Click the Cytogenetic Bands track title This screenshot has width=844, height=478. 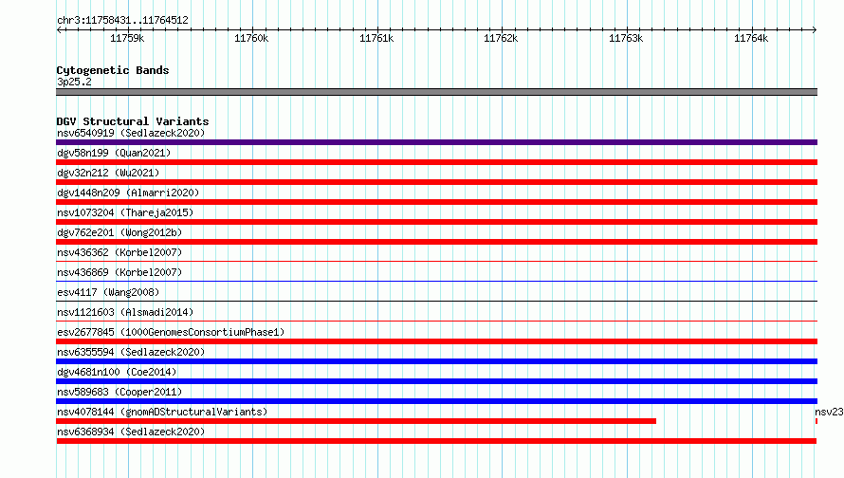coord(113,70)
